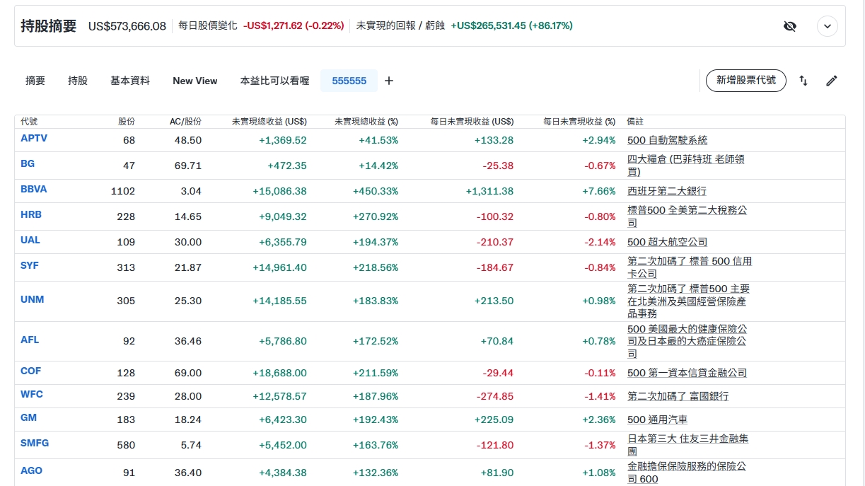The image size is (865, 486).
Task: Edit the WFC note 第二次加碼了 富國銀行
Action: coord(678,396)
